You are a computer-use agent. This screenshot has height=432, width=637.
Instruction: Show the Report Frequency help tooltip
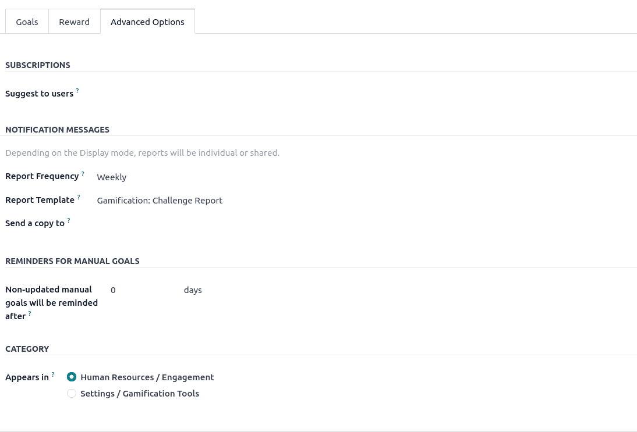[83, 173]
